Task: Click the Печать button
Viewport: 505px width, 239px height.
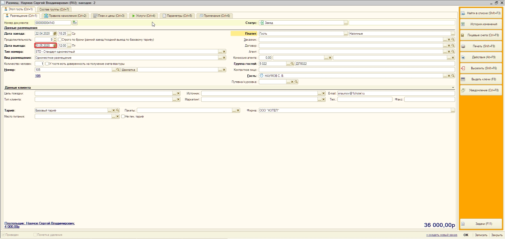Action: (x=481, y=46)
